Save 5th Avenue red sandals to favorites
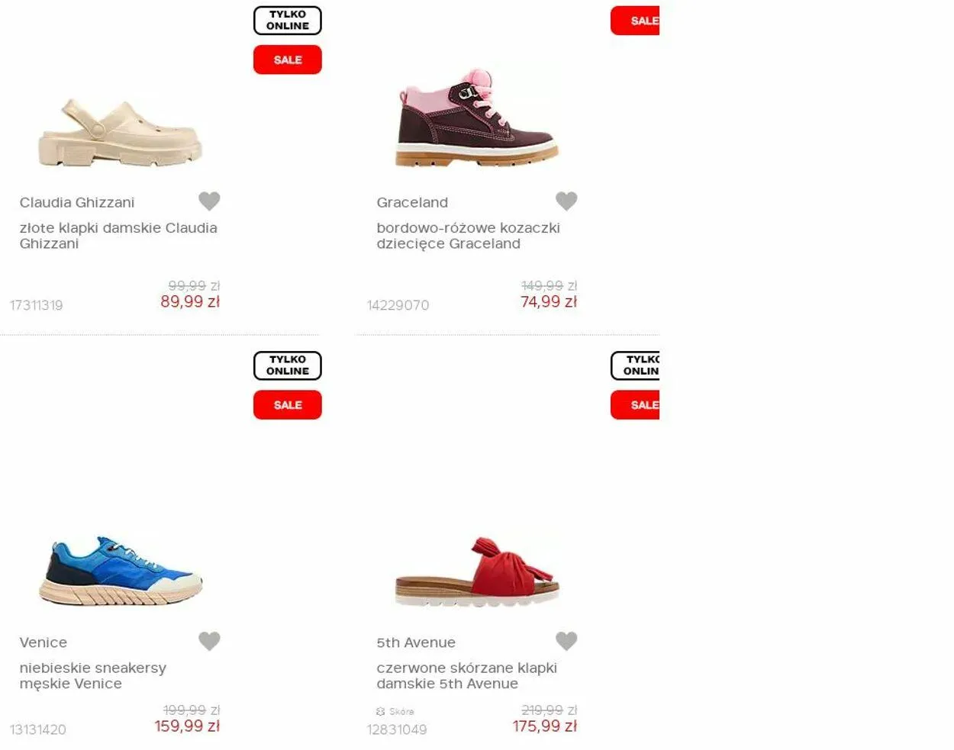 (566, 641)
